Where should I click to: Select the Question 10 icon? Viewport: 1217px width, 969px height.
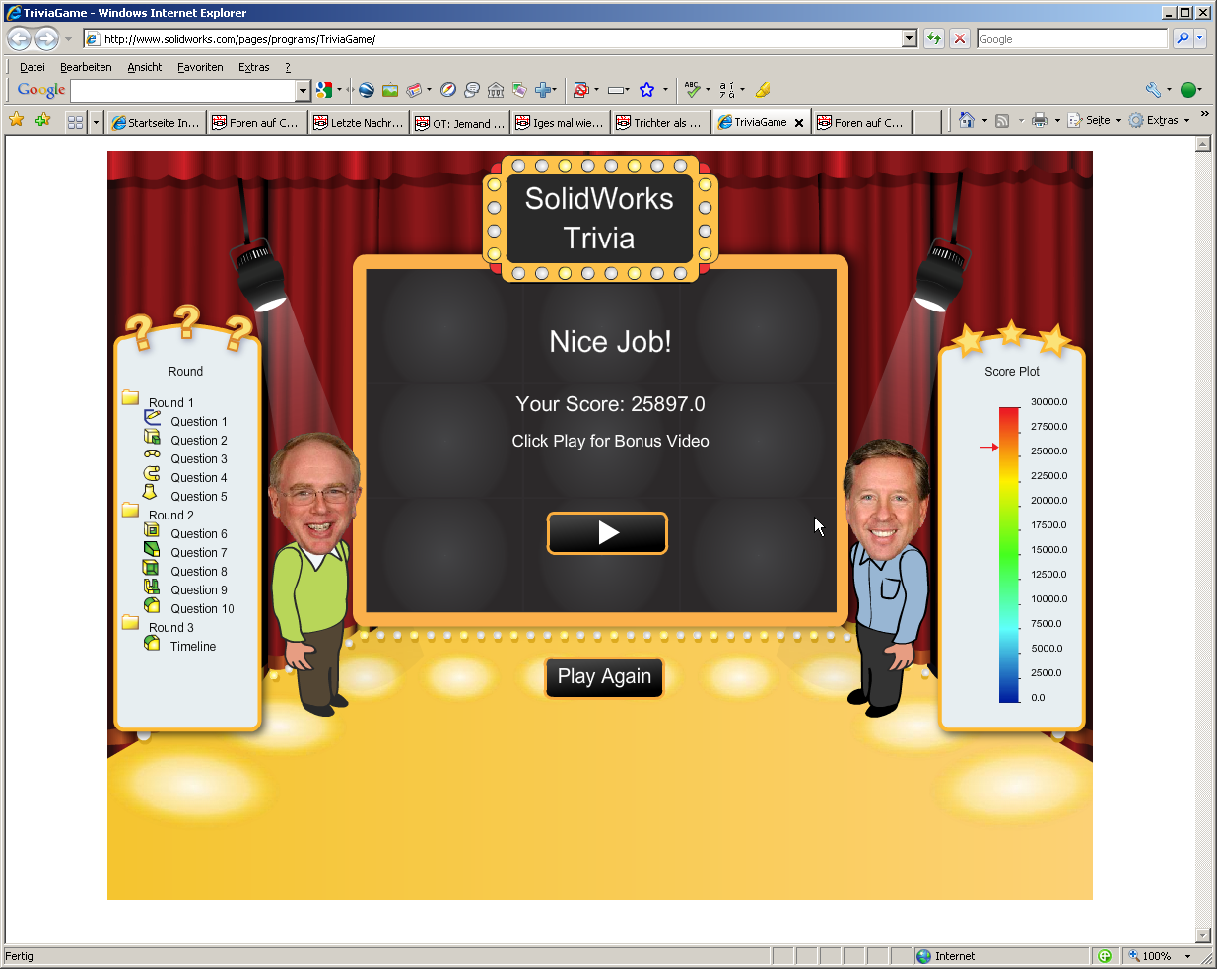point(152,605)
